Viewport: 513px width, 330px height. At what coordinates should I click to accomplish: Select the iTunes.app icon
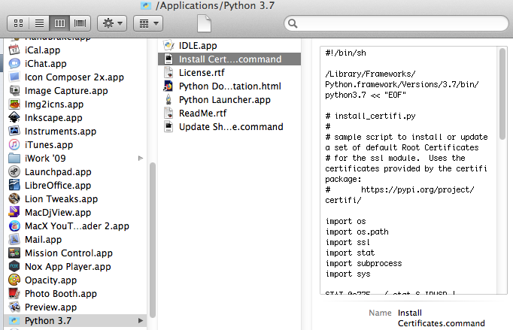pos(14,145)
